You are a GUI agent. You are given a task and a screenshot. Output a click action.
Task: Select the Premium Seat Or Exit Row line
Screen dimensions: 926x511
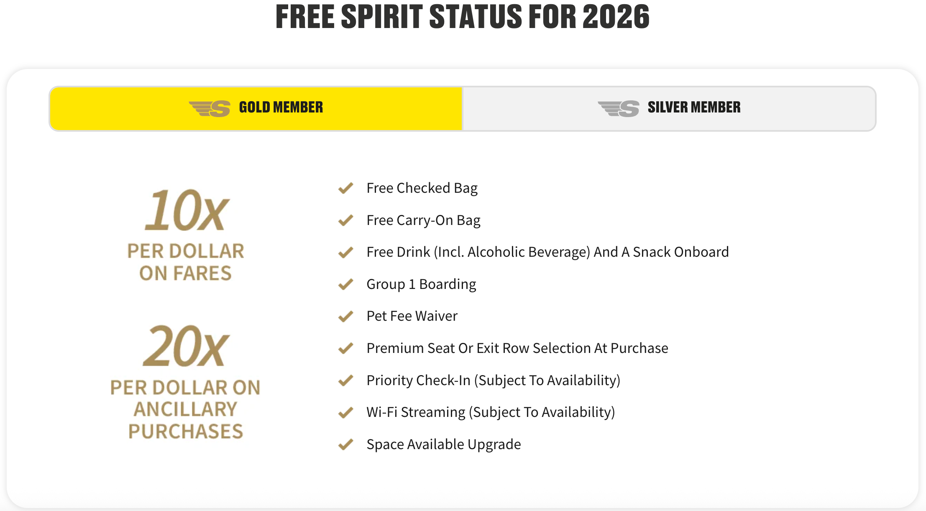[x=517, y=349]
